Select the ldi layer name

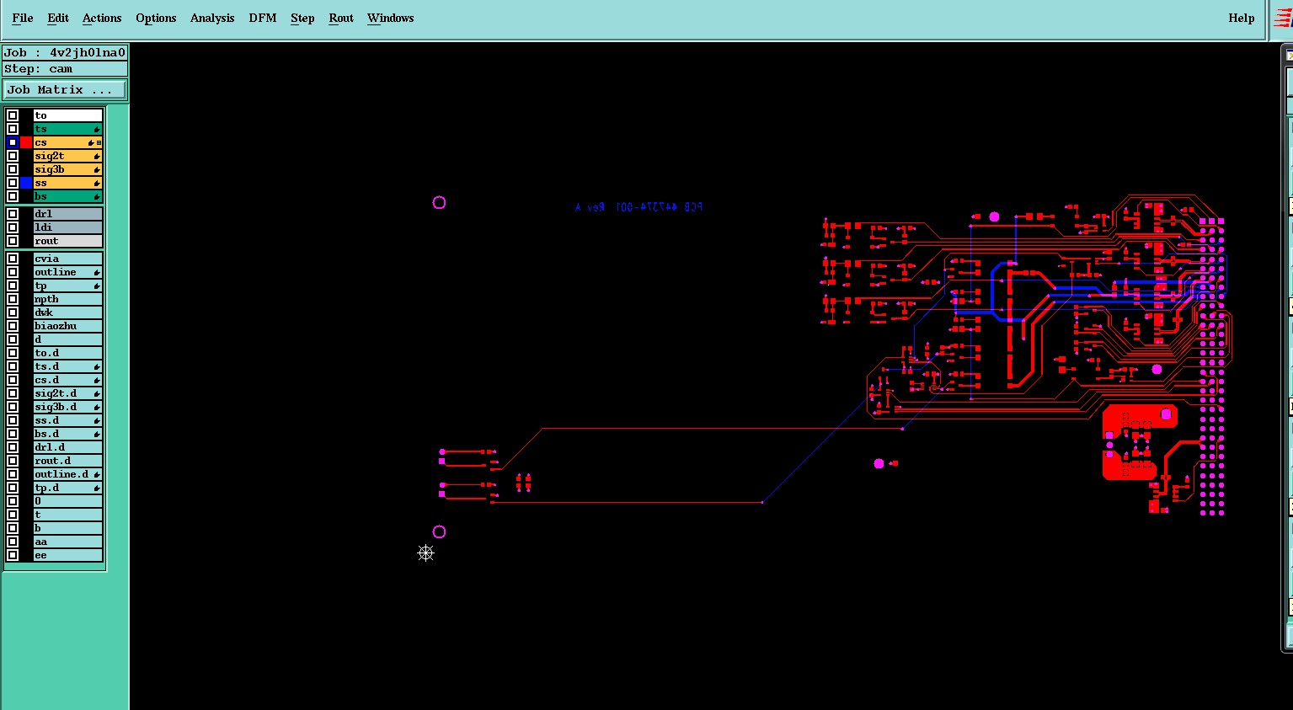(67, 227)
